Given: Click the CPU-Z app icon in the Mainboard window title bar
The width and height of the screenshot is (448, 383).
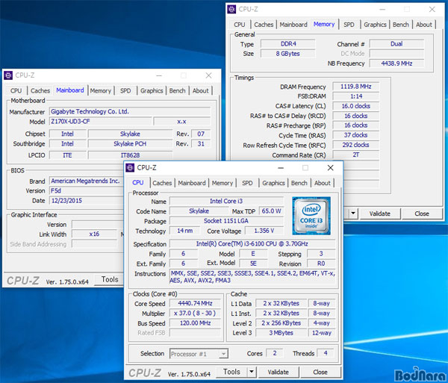Looking at the screenshot, I should (x=8, y=75).
